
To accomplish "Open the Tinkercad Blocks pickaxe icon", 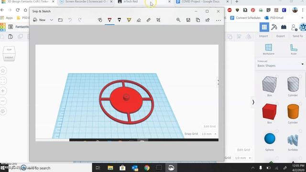I will tap(274, 27).
